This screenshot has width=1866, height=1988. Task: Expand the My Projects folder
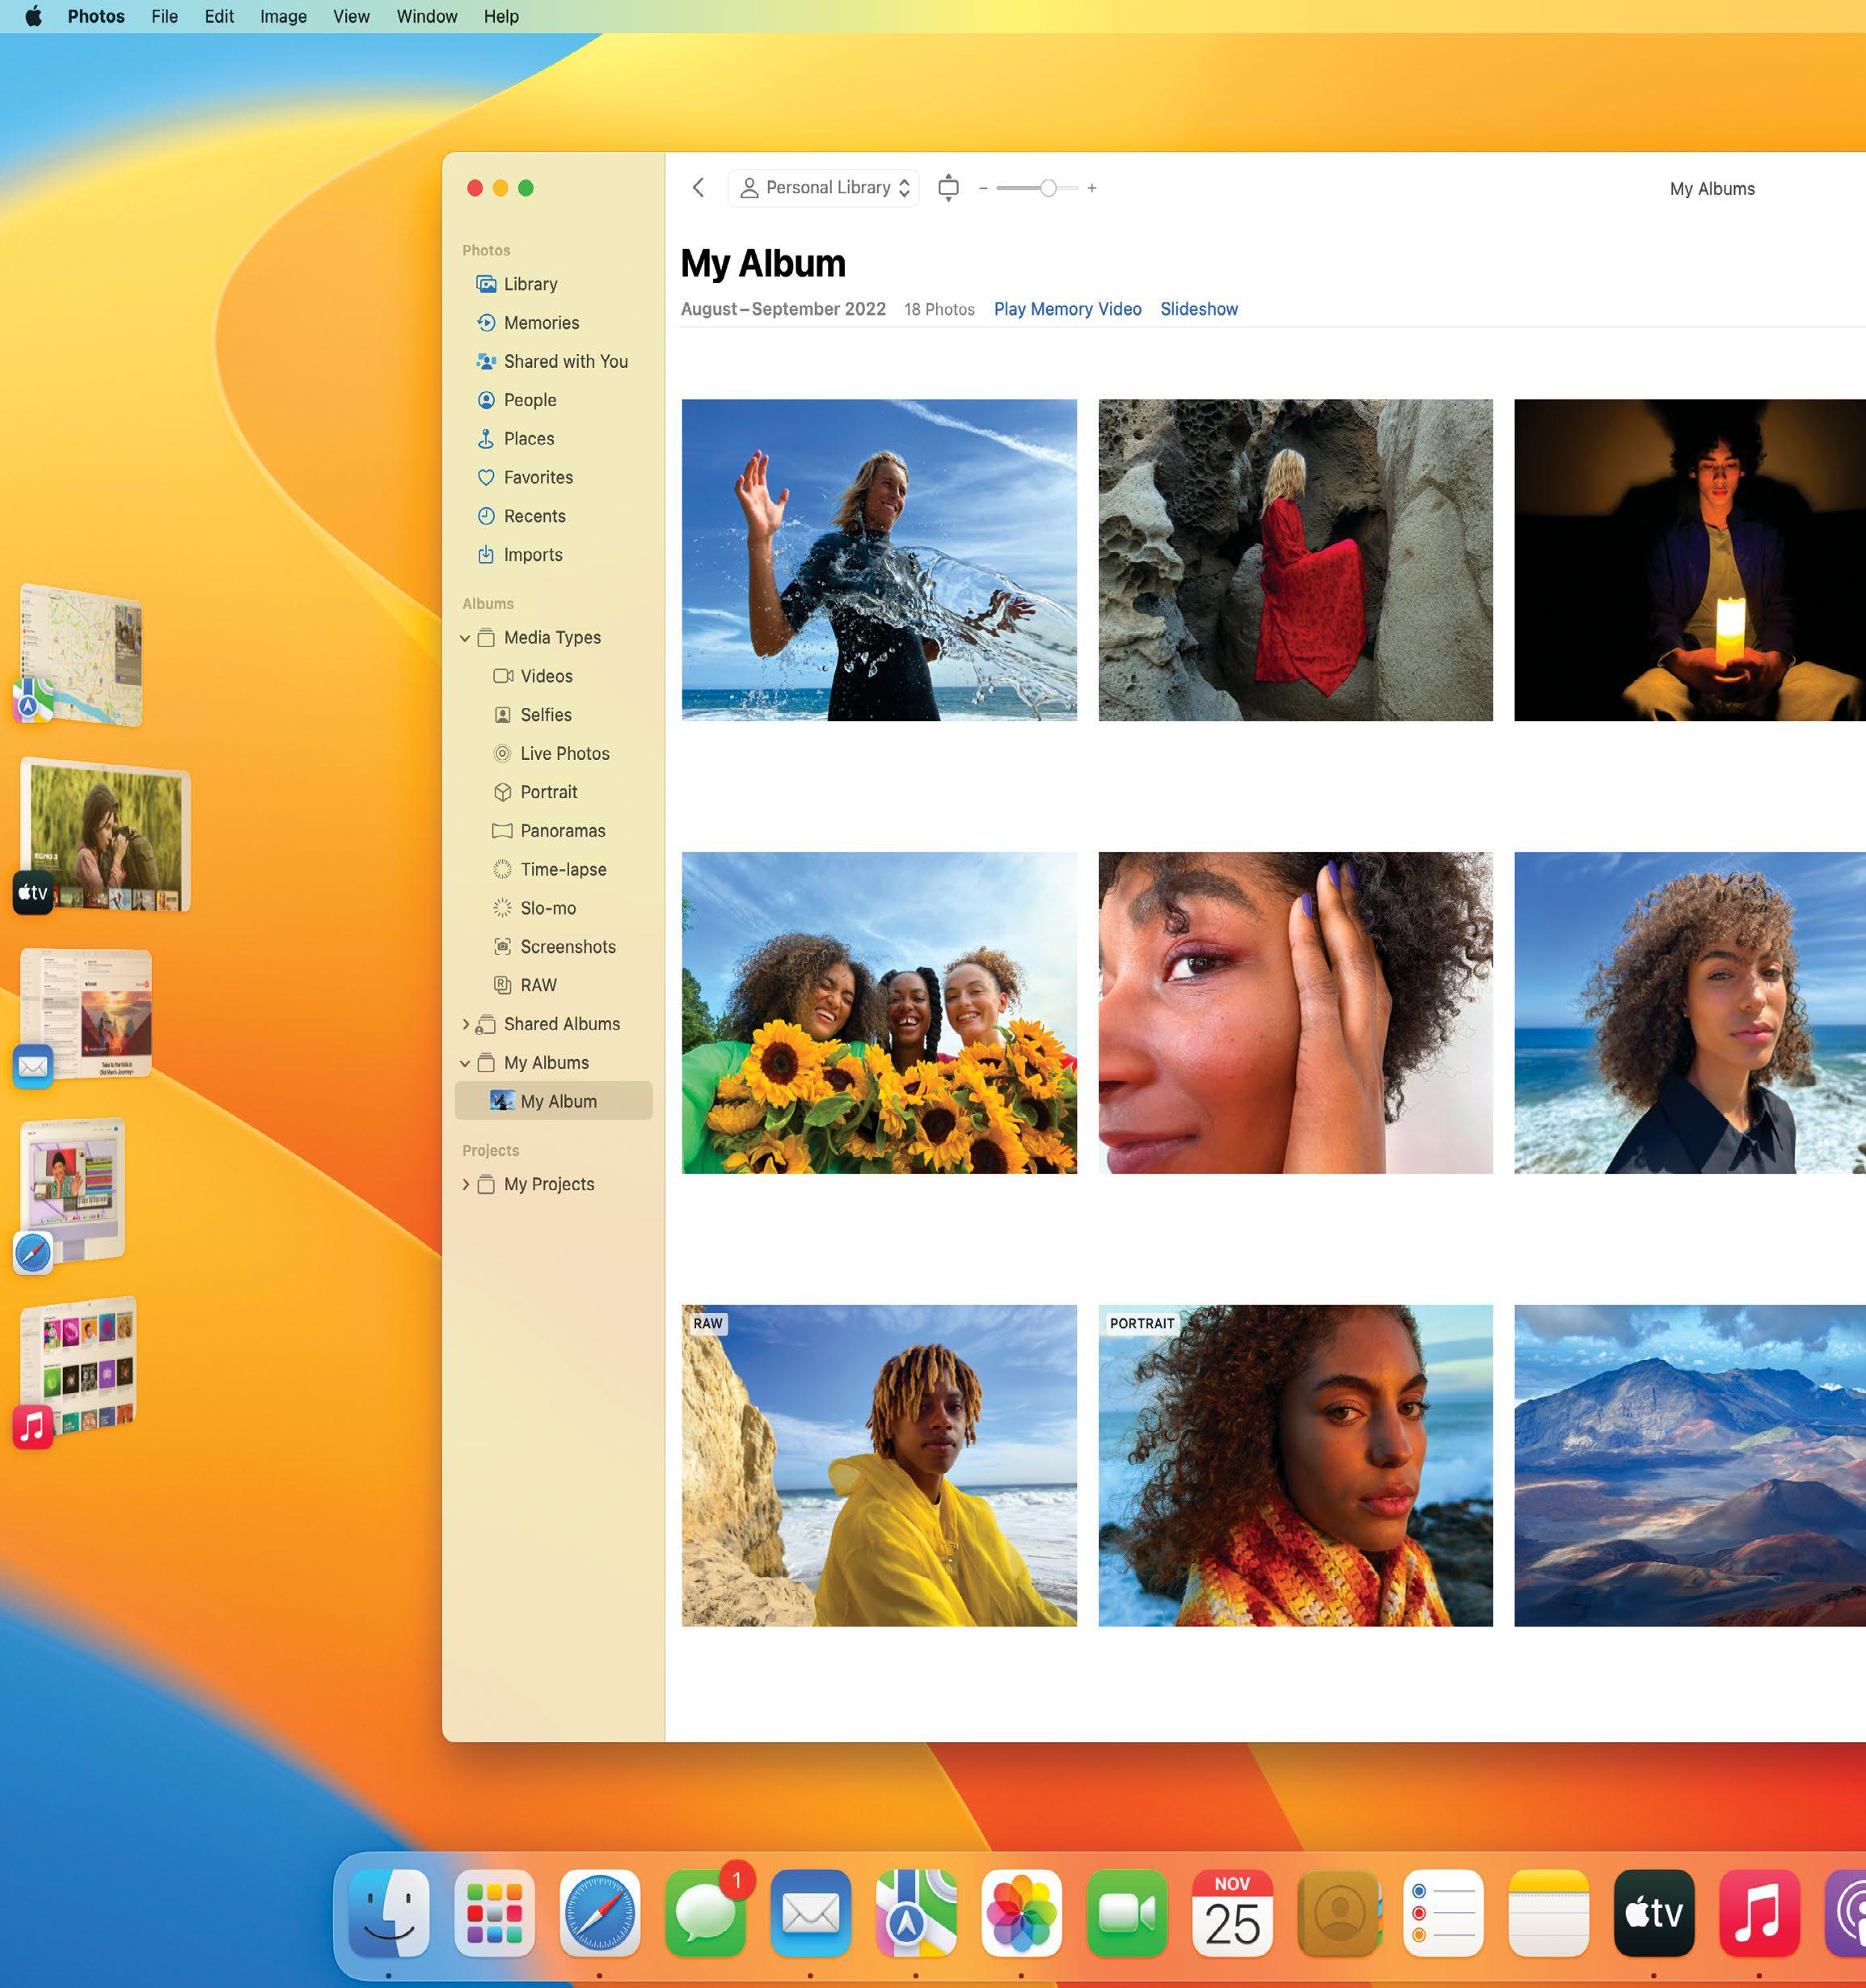pyautogui.click(x=465, y=1184)
